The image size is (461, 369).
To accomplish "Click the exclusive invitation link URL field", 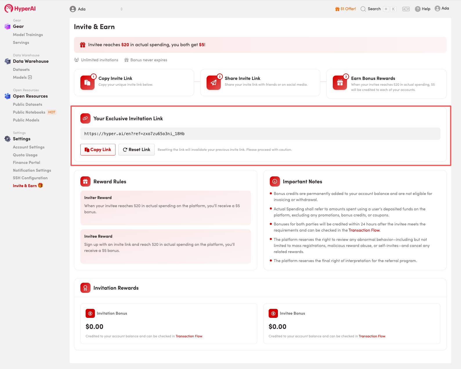I will coord(260,134).
